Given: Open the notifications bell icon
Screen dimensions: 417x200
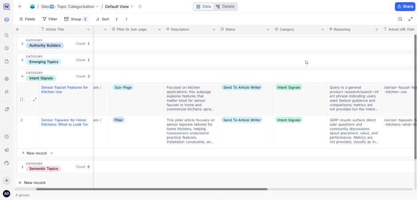Looking at the screenshot, I should [7, 109].
